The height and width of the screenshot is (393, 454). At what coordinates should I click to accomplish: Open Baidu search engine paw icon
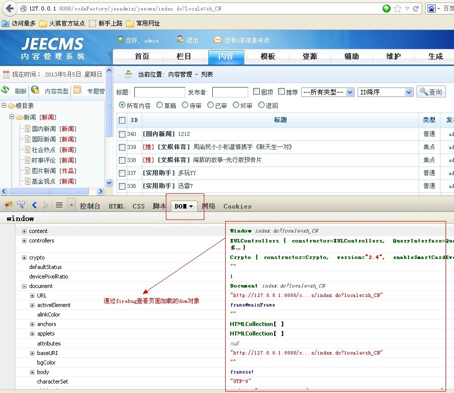click(432, 8)
